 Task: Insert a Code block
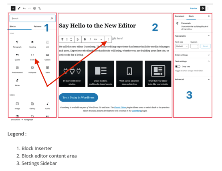[x=32, y=57]
